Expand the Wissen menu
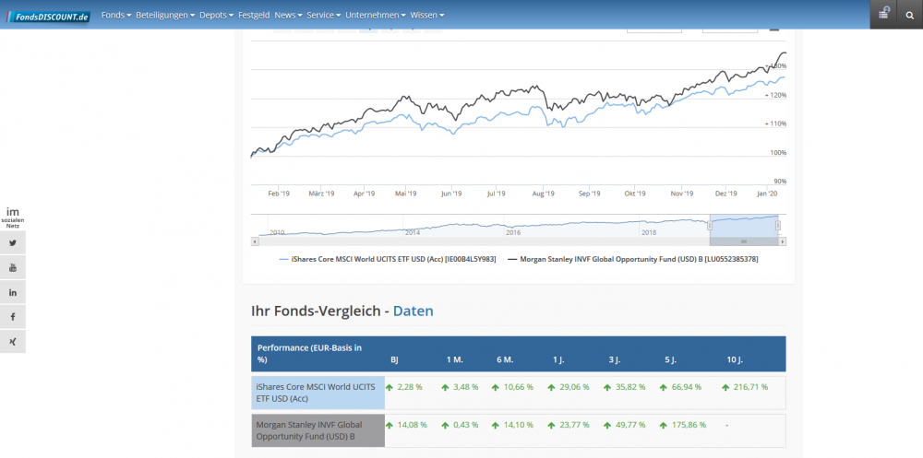The width and height of the screenshot is (923, 458). coord(427,16)
